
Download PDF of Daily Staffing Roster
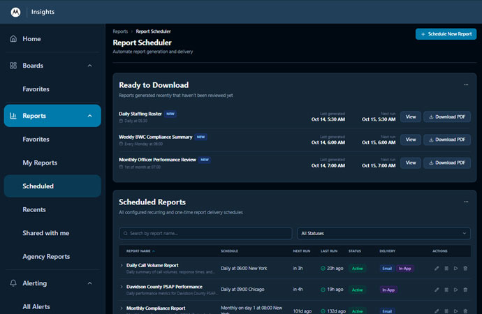447,117
